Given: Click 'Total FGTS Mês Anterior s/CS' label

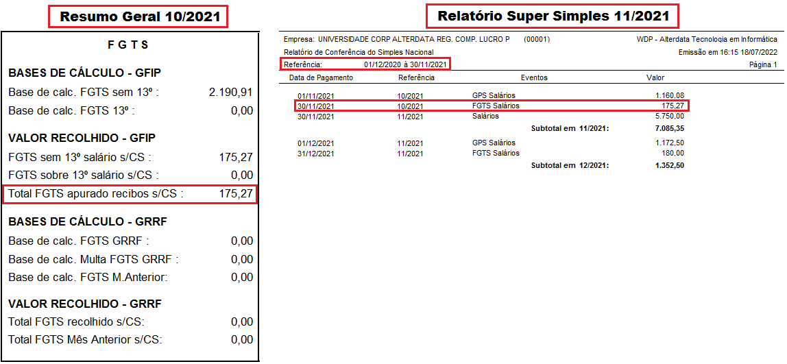Looking at the screenshot, I should click(85, 340).
